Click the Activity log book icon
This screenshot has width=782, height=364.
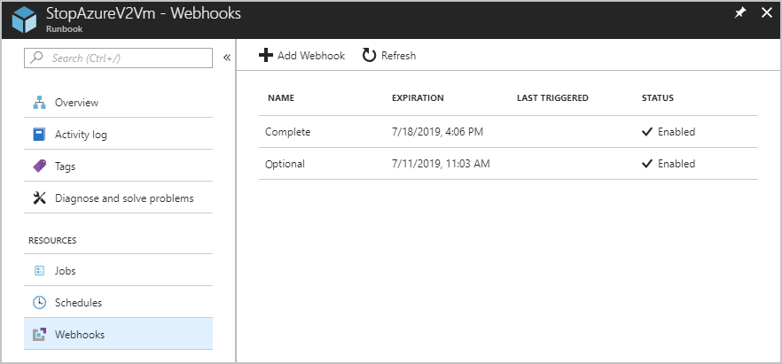(39, 135)
